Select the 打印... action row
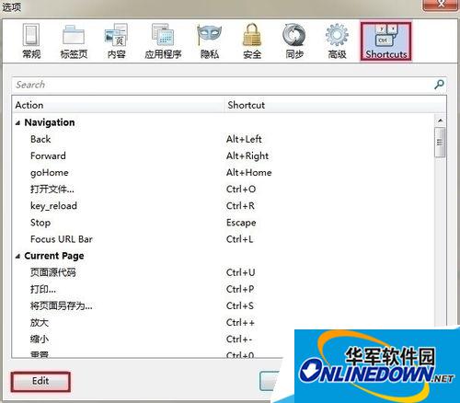The image size is (460, 403). 224,289
